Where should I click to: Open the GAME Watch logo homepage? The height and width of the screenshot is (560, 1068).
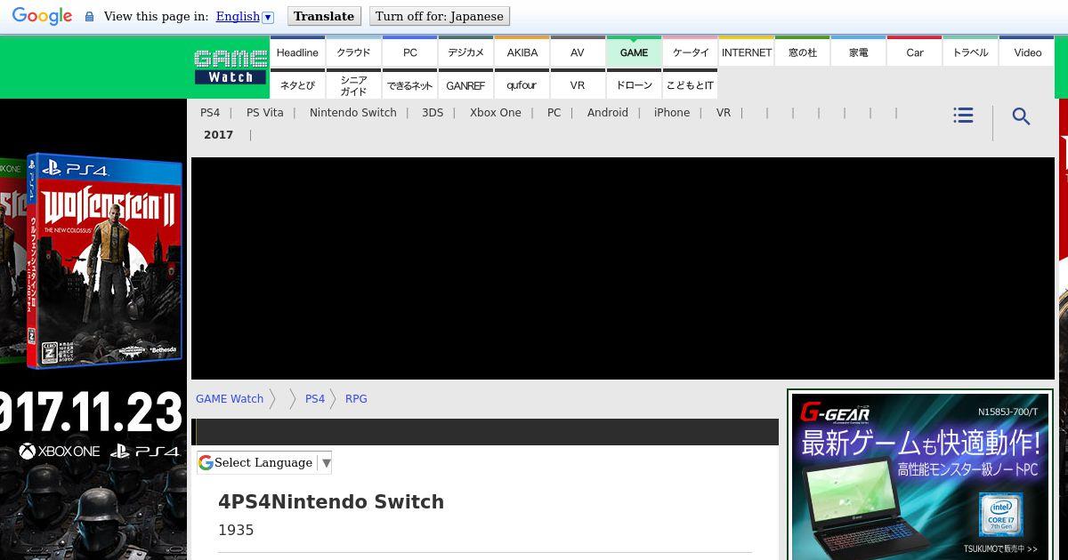click(231, 68)
